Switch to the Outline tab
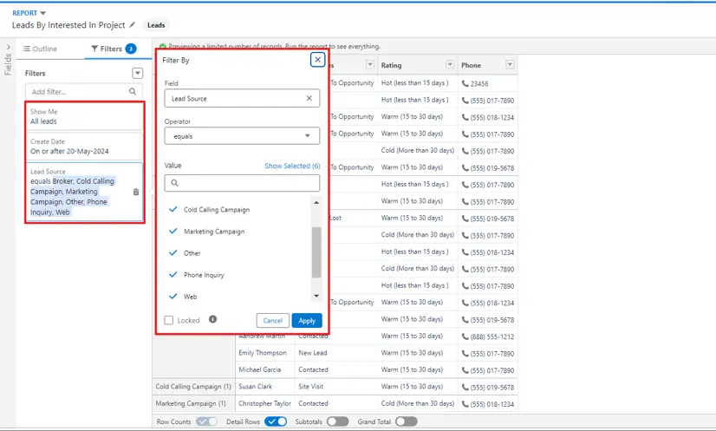 point(40,49)
